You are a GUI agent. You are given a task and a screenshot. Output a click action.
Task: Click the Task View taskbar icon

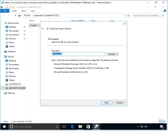pos(64,127)
